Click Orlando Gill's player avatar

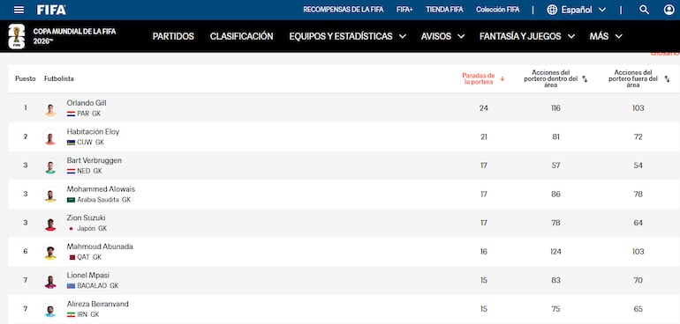click(50, 108)
